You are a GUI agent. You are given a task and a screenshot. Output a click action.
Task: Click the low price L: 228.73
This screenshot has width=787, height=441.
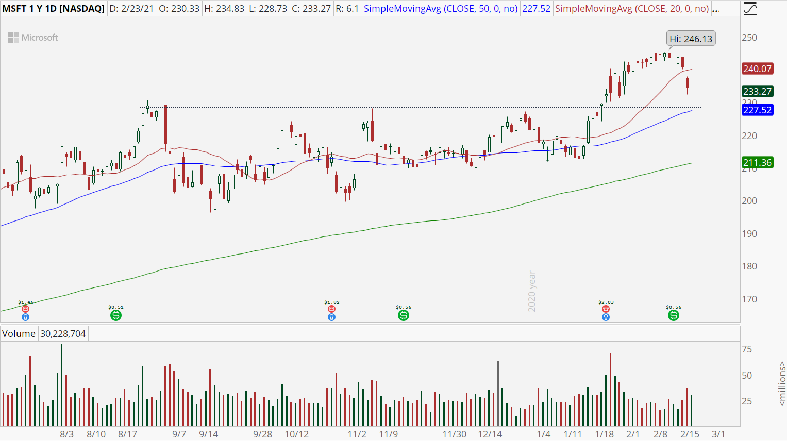click(x=268, y=9)
